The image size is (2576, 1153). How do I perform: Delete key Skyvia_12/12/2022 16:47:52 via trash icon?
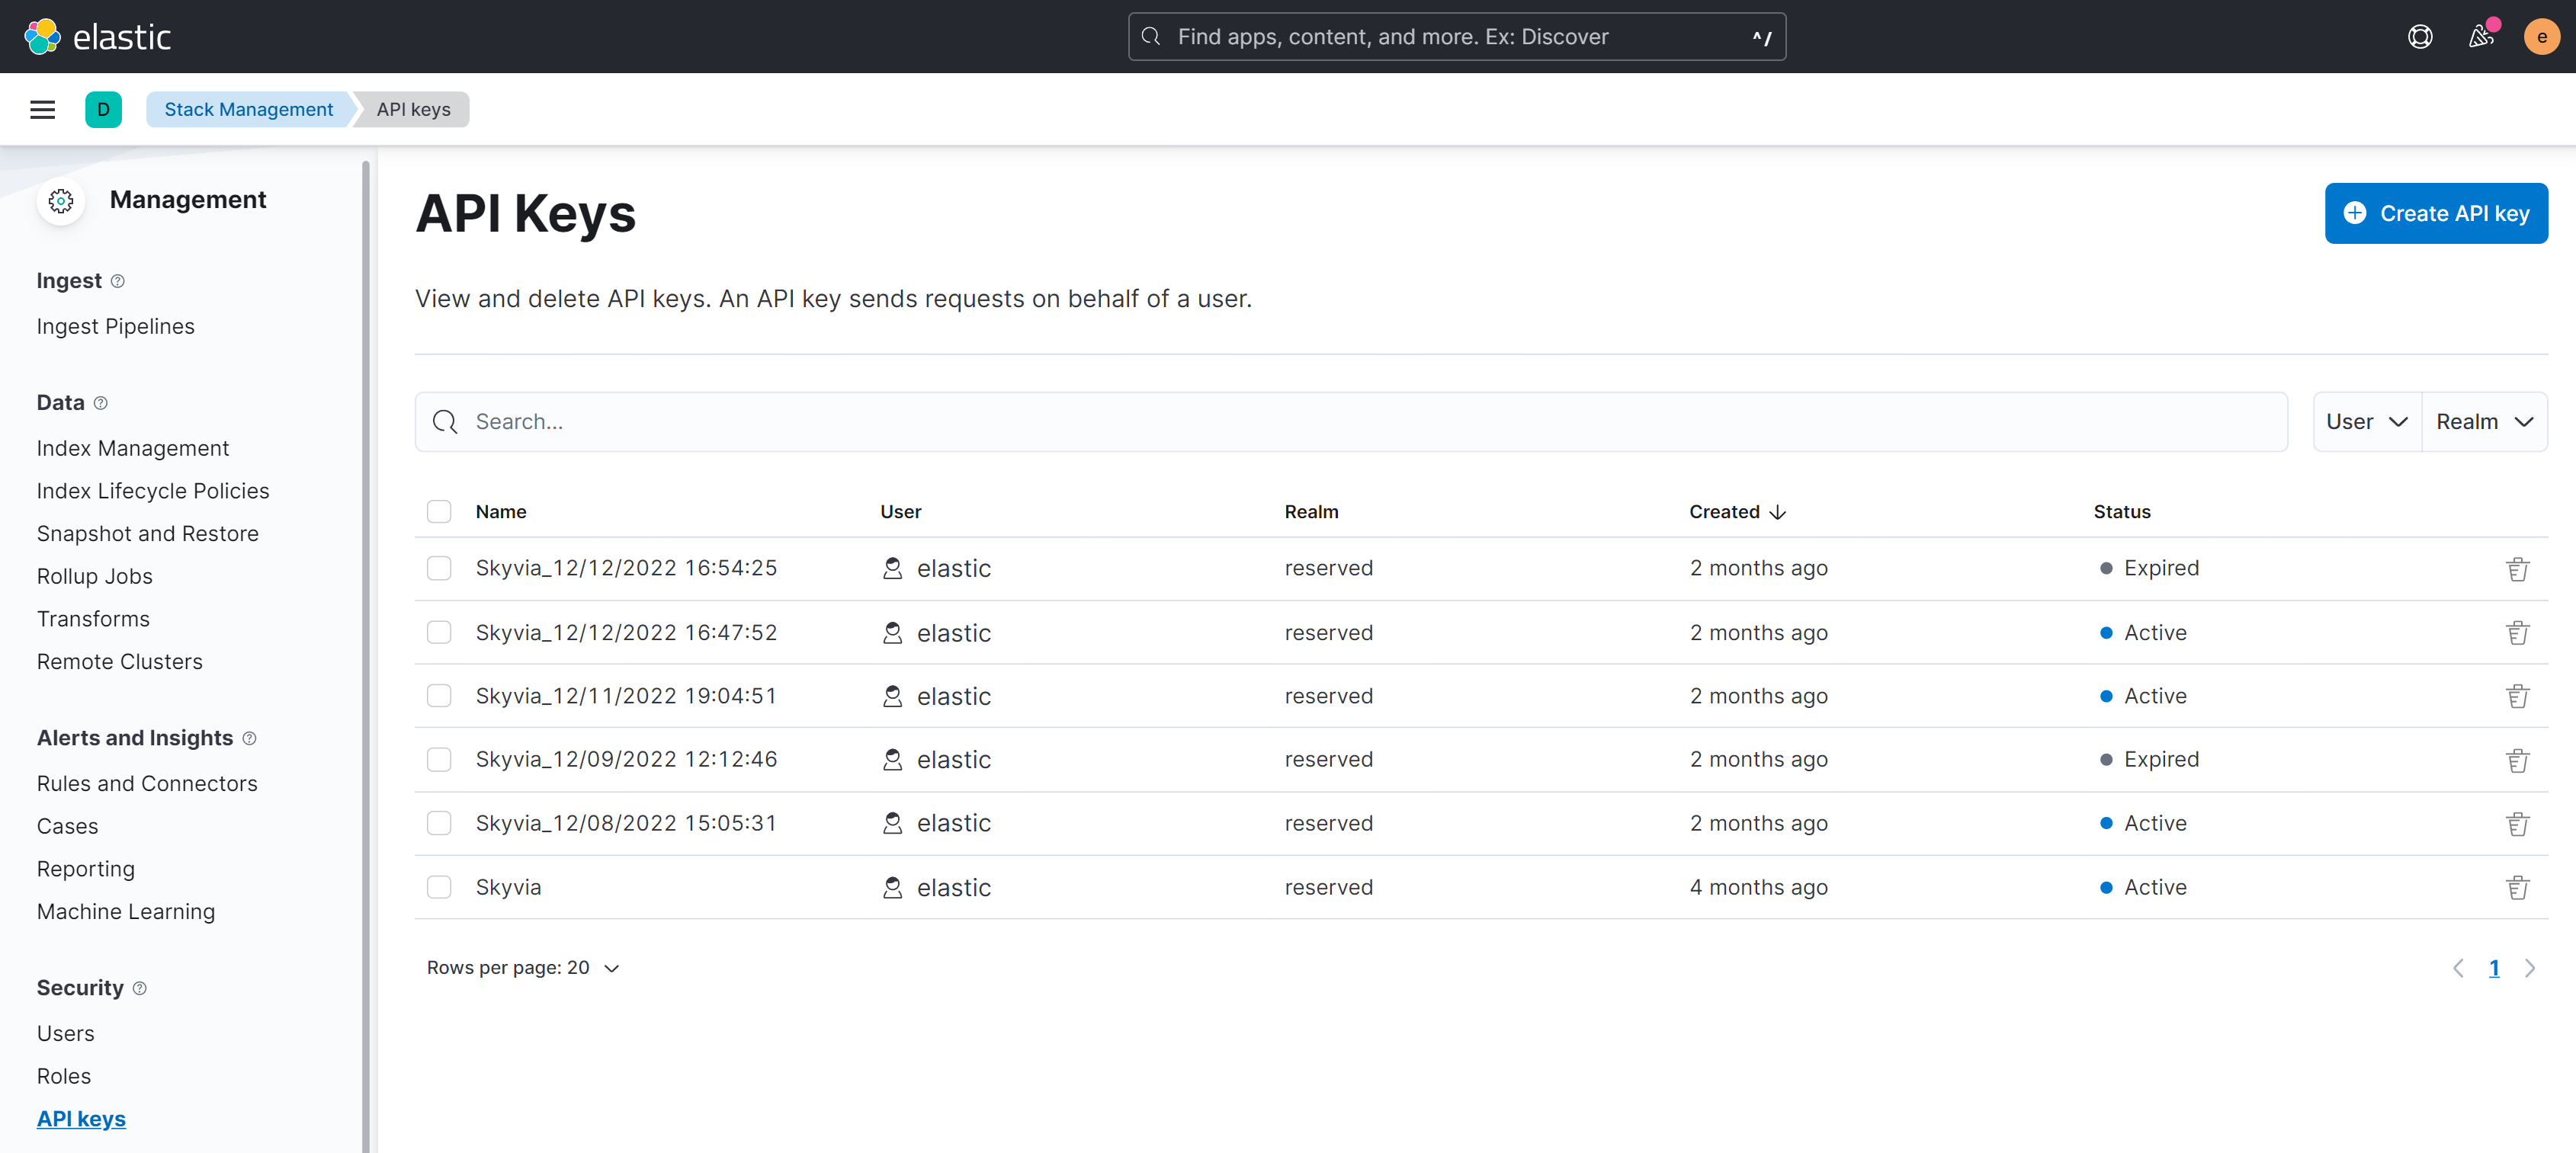tap(2517, 633)
